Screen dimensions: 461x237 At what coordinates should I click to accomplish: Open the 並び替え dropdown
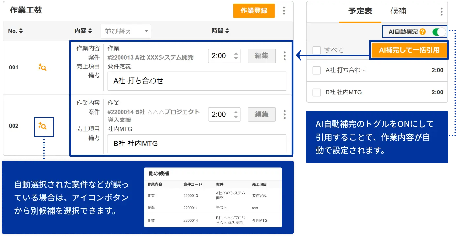point(126,31)
